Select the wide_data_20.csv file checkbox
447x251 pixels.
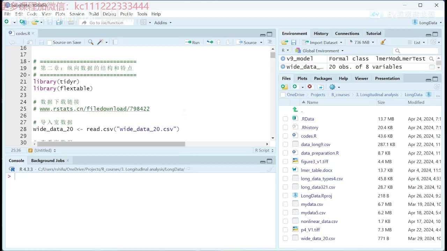[285, 238]
